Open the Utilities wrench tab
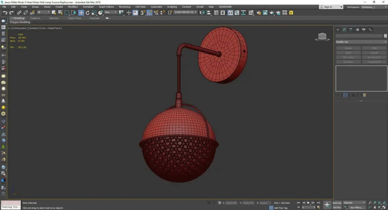 (x=370, y=30)
